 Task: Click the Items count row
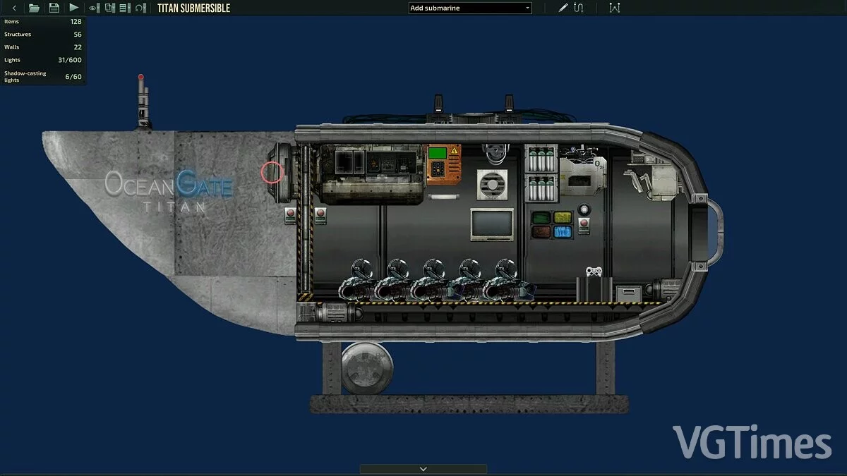coord(42,21)
